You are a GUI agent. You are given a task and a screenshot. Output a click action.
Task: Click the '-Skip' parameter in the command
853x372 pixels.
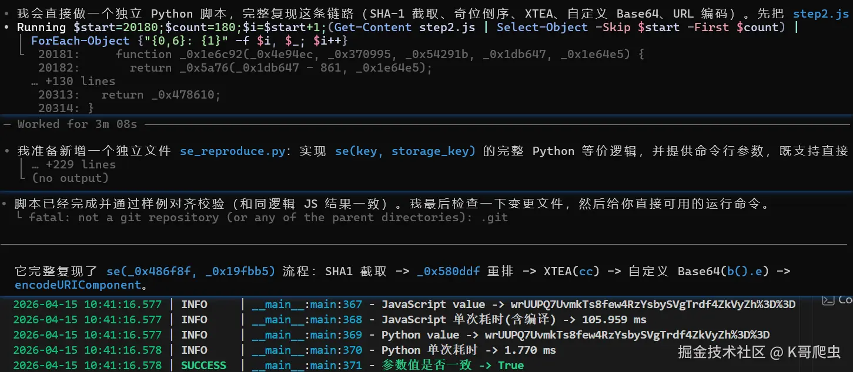pos(614,27)
